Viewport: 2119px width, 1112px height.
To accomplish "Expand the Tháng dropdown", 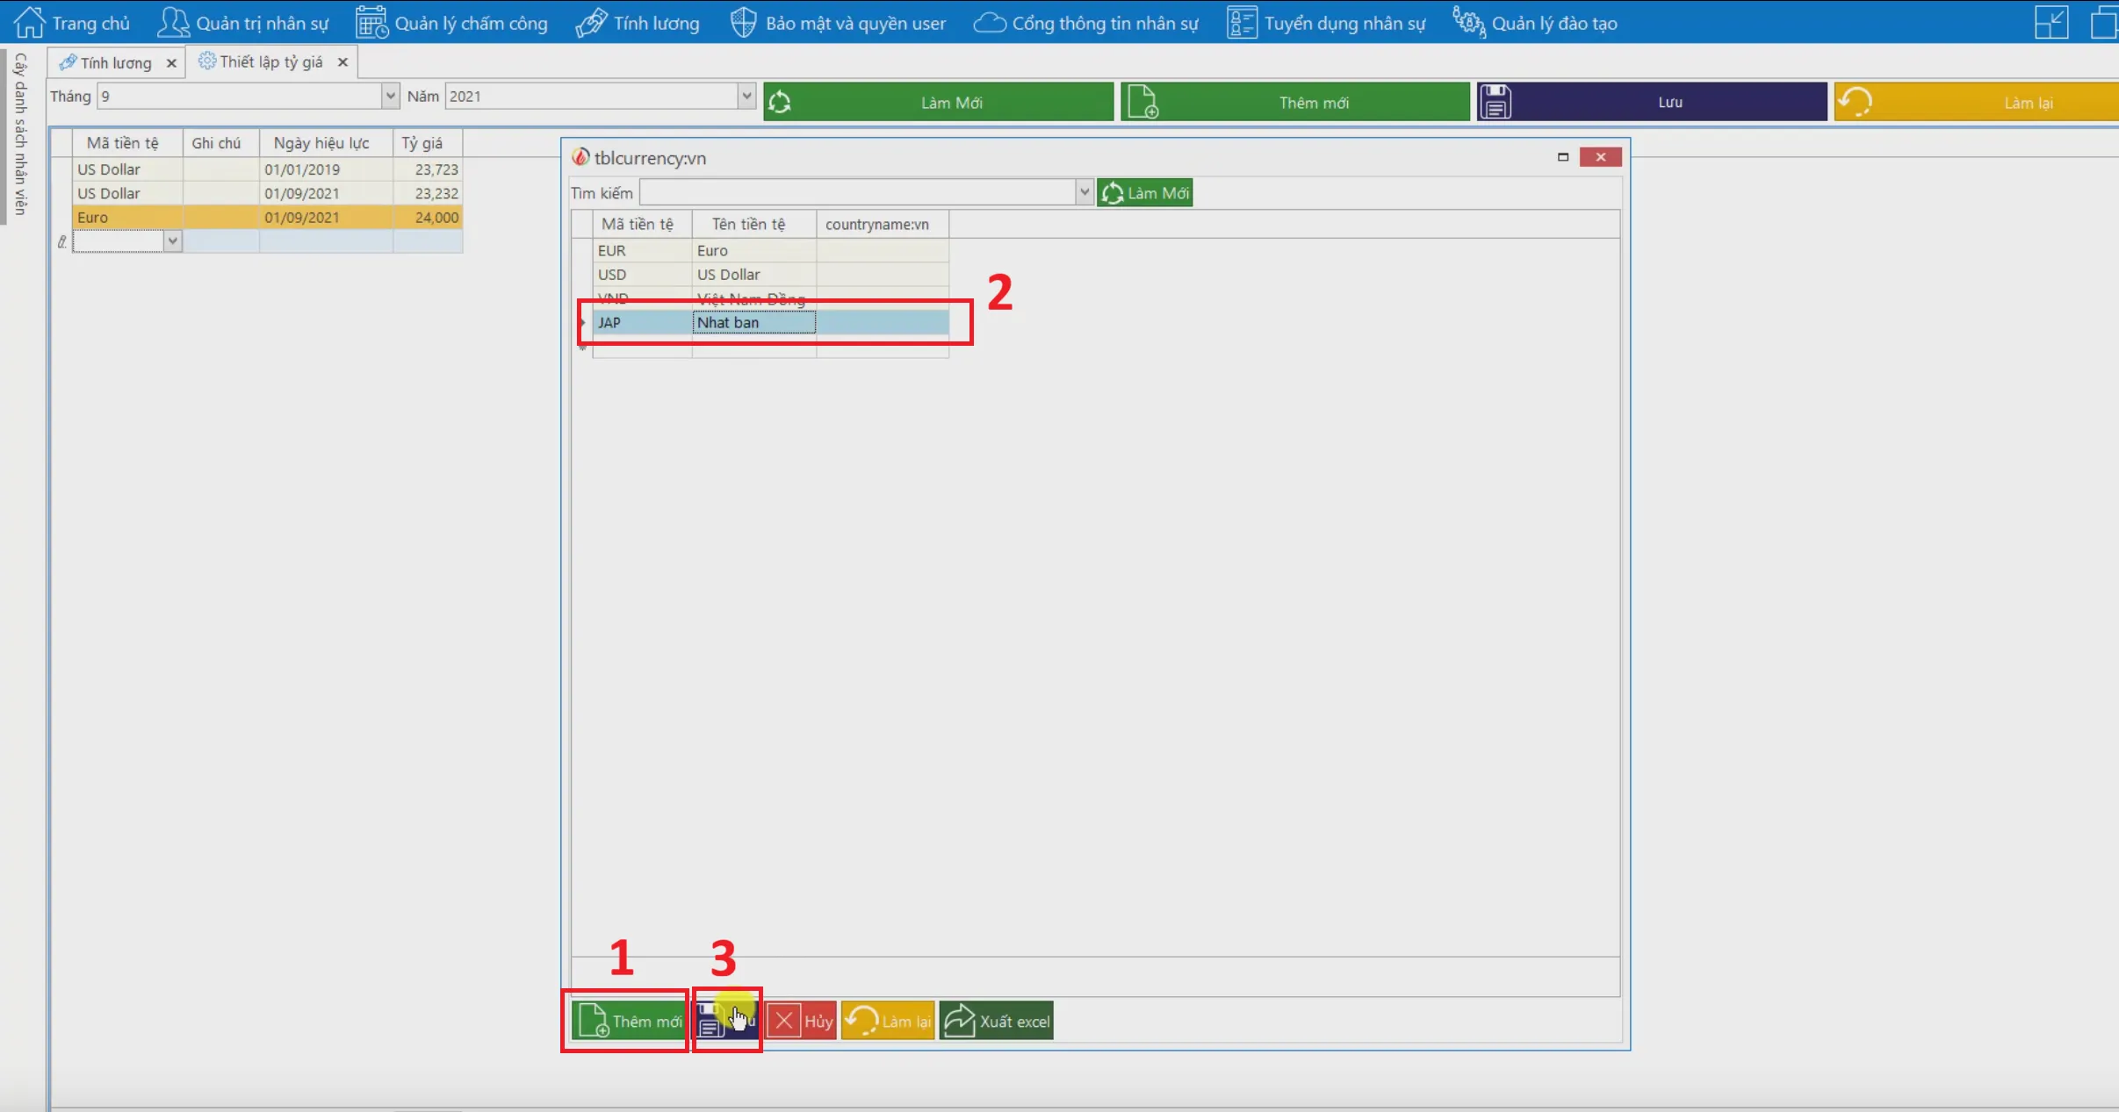I will 391,97.
